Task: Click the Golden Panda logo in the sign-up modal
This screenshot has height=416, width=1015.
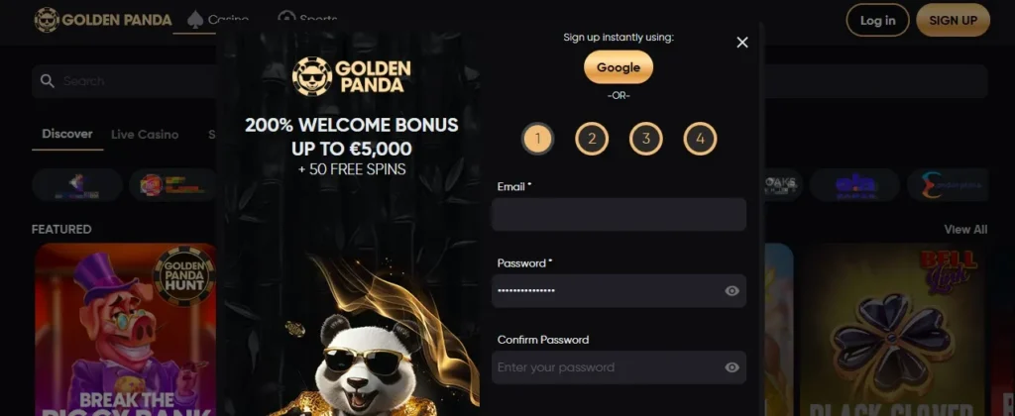Action: tap(352, 76)
